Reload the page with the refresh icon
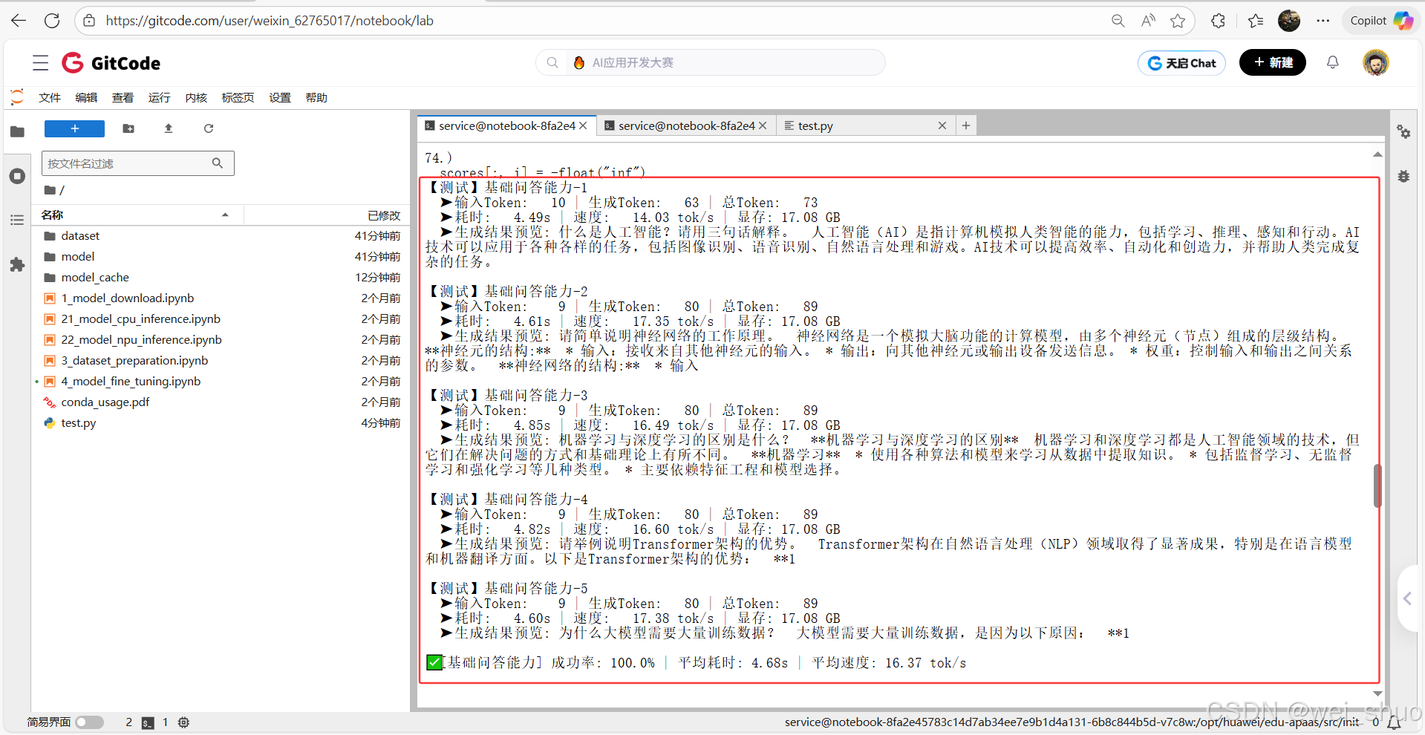1425x735 pixels. [x=52, y=21]
